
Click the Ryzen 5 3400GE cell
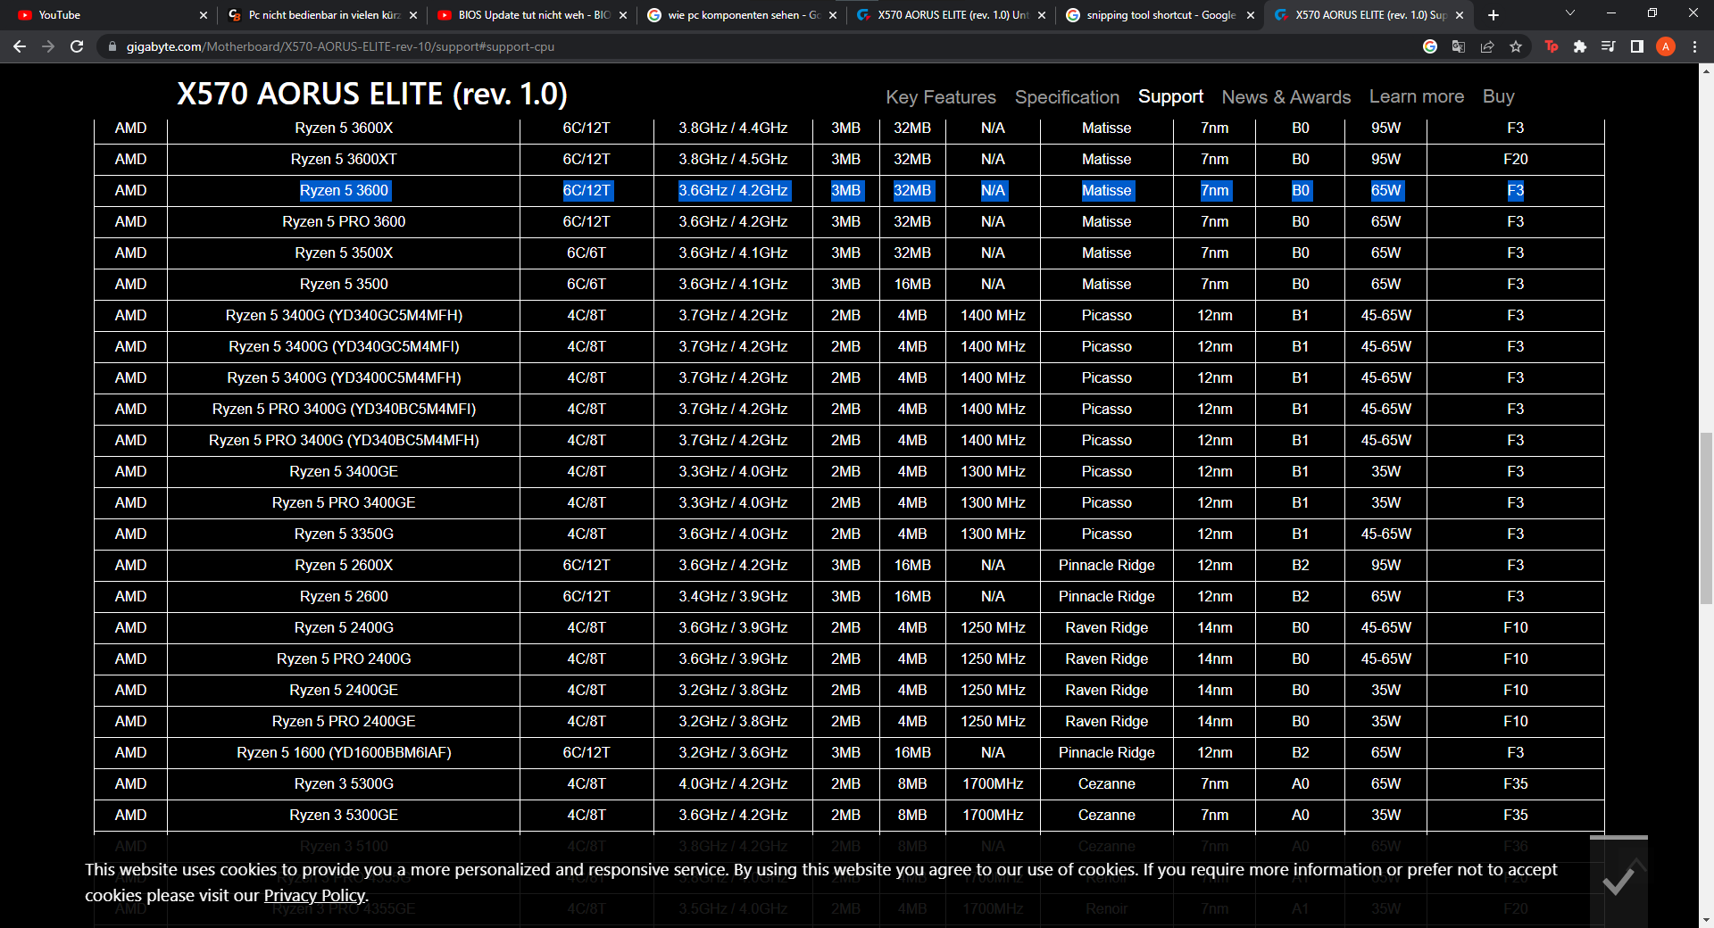click(x=344, y=471)
